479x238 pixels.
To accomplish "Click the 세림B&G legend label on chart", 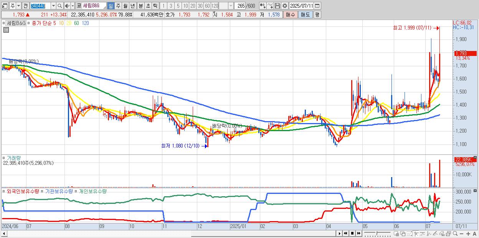I will pos(17,23).
